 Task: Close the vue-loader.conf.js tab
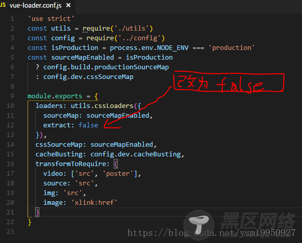coord(68,5)
